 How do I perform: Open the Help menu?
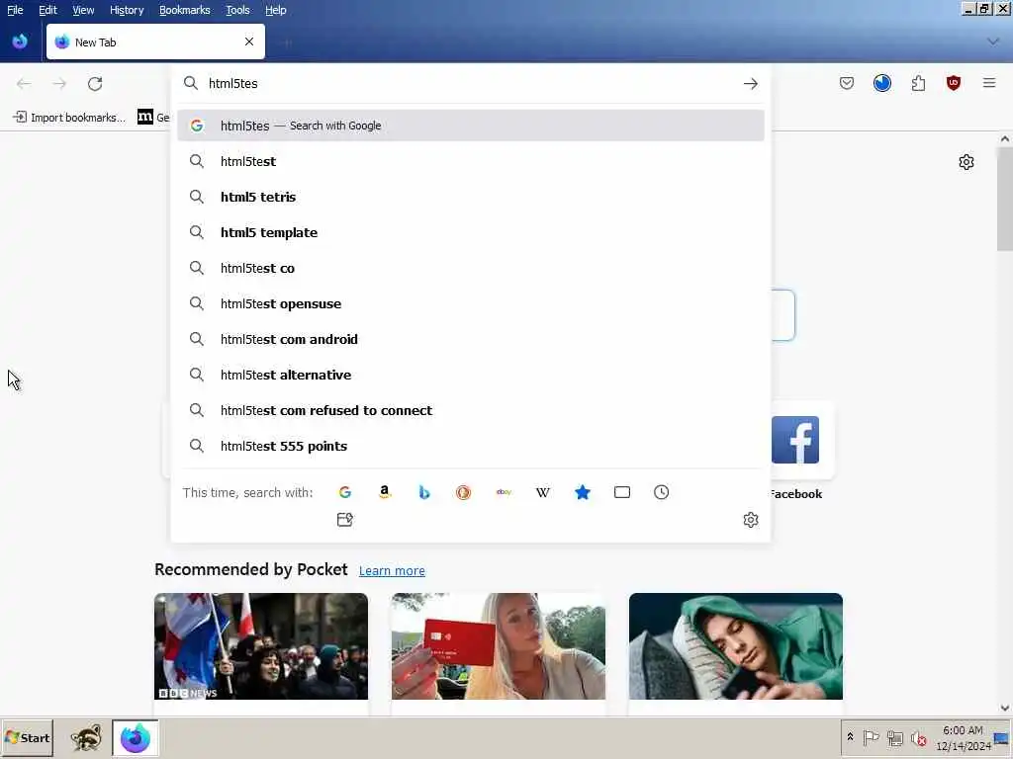276,10
